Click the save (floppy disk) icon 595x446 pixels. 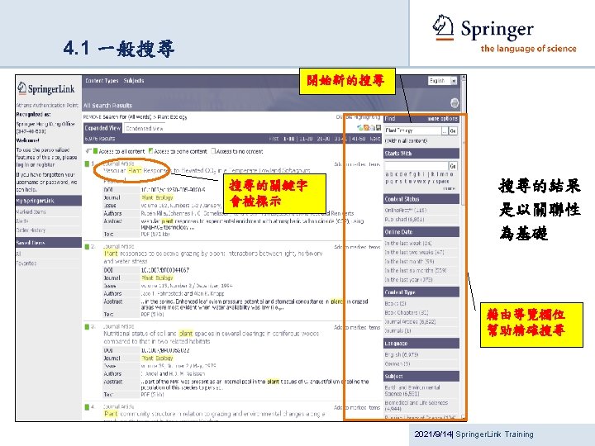(x=378, y=128)
